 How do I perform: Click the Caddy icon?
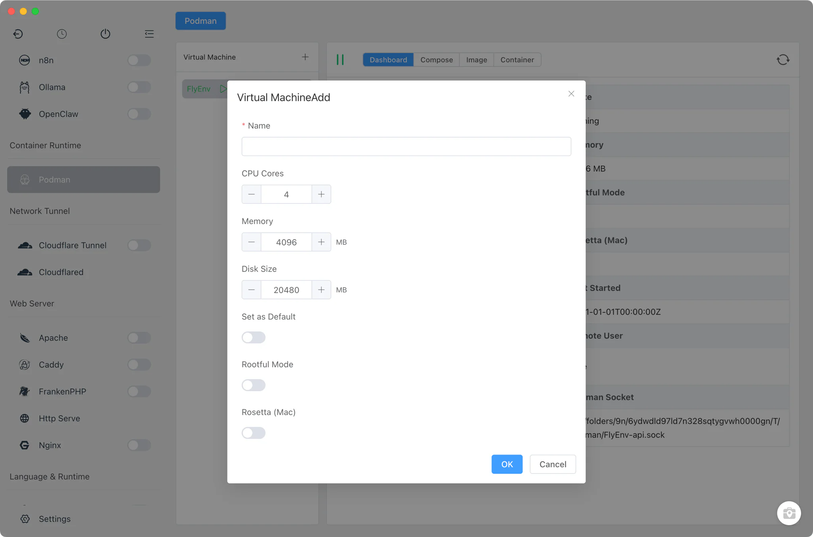[25, 364]
